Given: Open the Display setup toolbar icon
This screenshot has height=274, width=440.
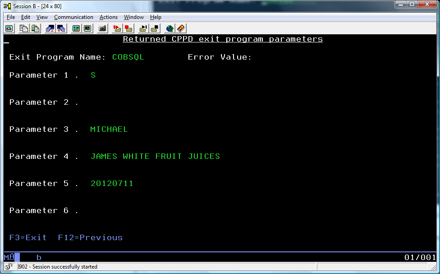Looking at the screenshot, I should click(x=76, y=28).
